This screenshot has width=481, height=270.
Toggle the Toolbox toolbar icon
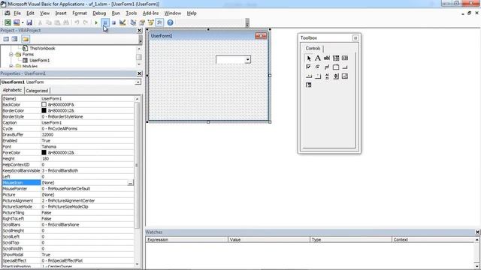pyautogui.click(x=159, y=22)
